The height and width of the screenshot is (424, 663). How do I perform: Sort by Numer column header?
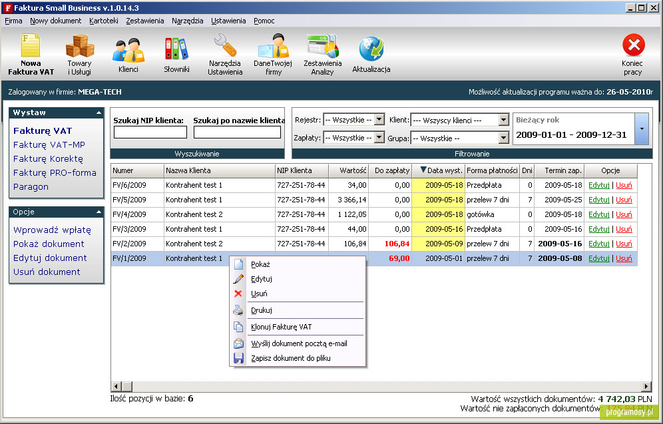[x=137, y=170]
